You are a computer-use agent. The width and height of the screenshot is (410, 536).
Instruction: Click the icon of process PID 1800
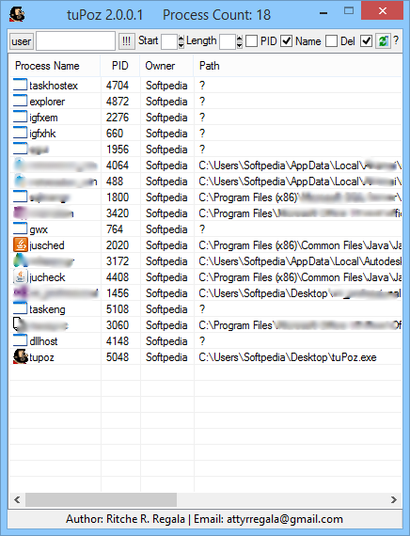click(20, 197)
